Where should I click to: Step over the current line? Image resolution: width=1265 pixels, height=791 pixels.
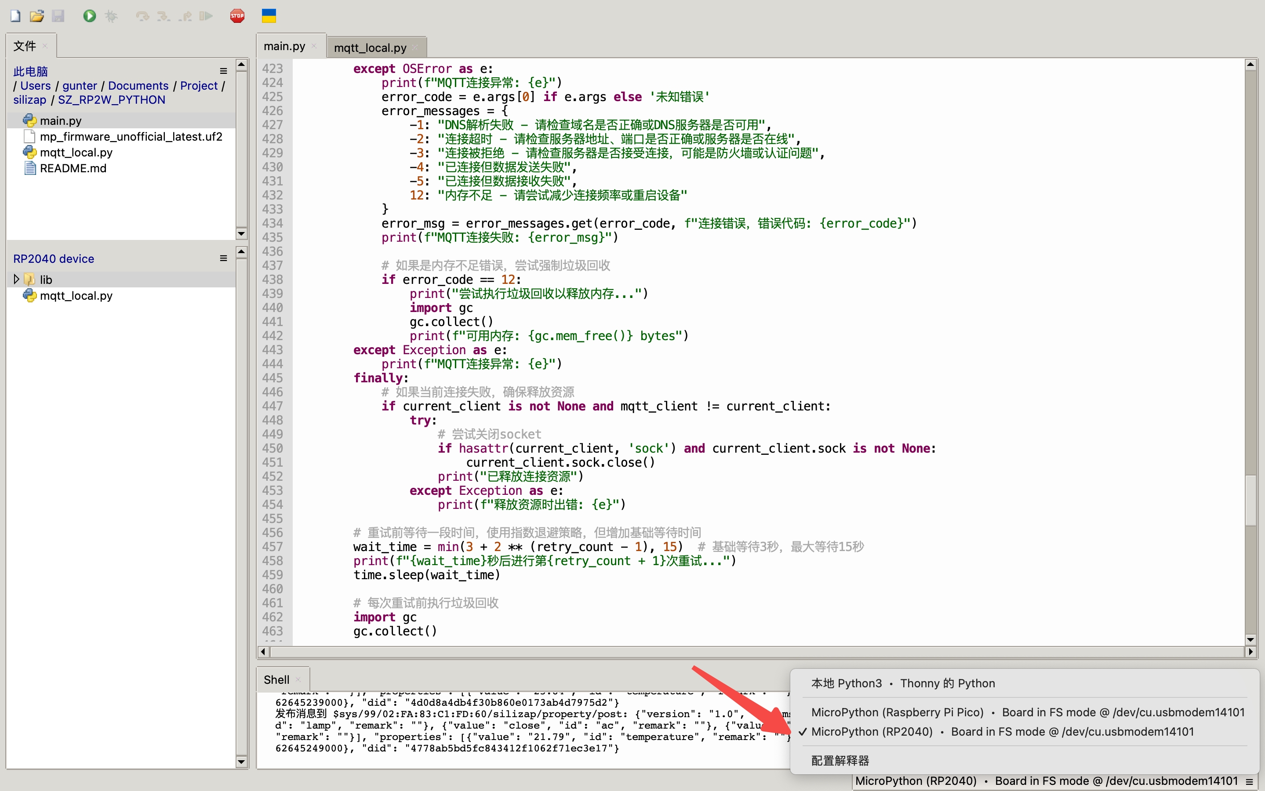(x=142, y=16)
